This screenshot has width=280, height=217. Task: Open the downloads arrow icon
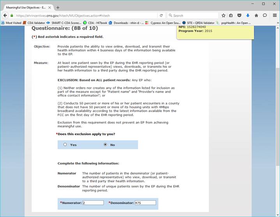point(248,16)
